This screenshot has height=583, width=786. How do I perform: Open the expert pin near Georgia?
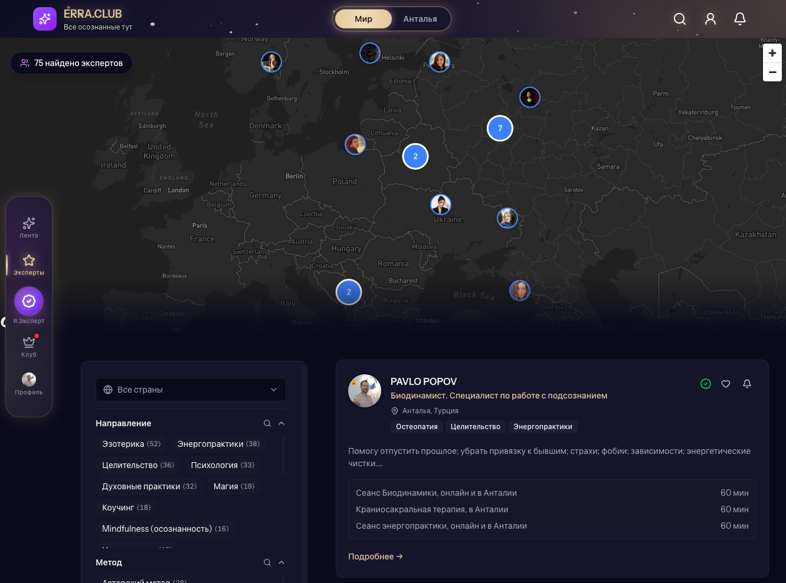click(x=520, y=291)
